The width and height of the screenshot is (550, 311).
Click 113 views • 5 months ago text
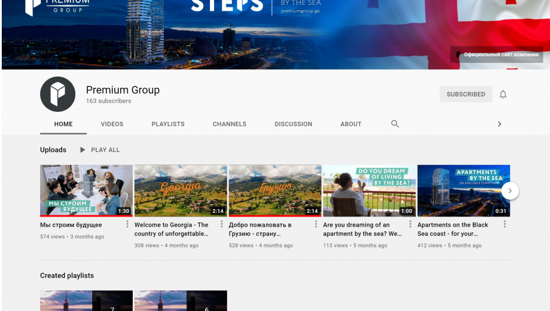pos(355,245)
